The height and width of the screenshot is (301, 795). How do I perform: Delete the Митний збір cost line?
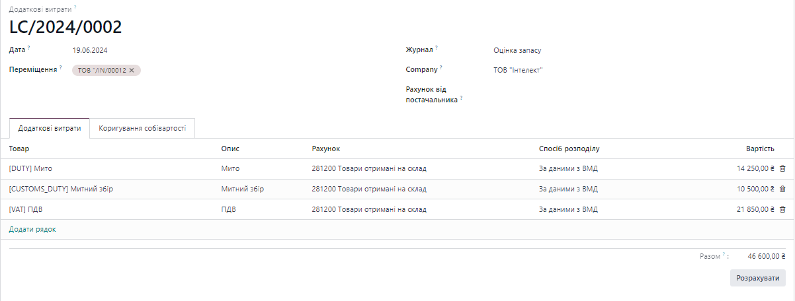click(782, 189)
